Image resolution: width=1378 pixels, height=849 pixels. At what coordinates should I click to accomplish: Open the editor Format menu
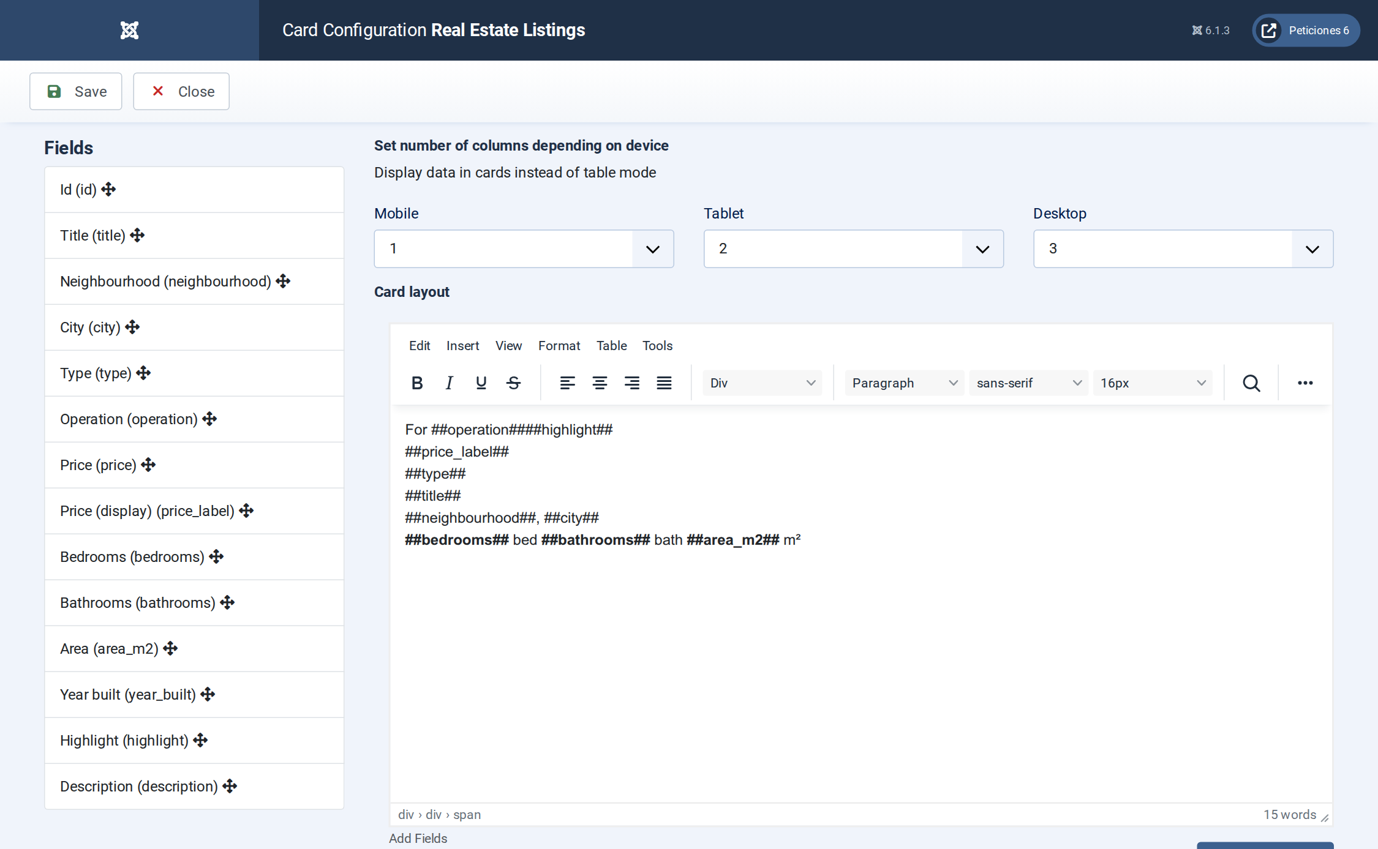559,346
